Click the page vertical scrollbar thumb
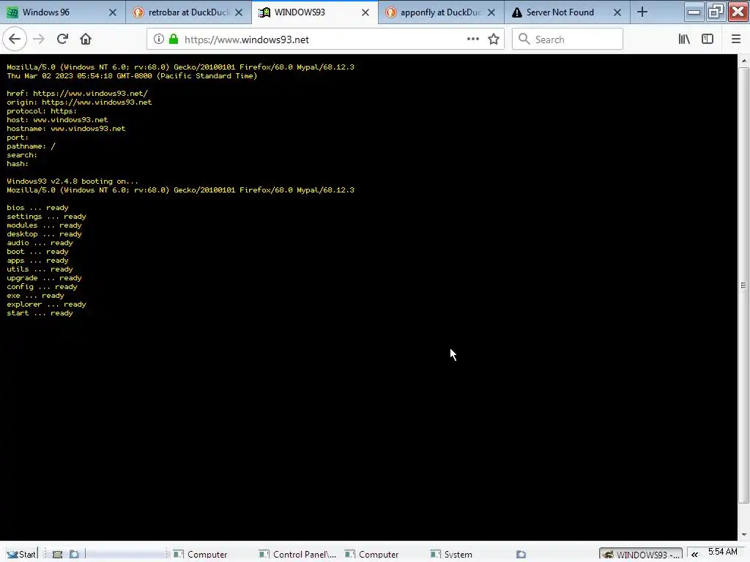Viewport: 750px width, 562px height. click(743, 285)
